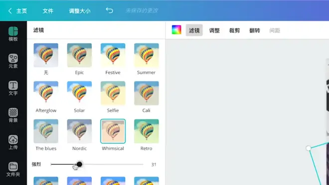Click the 间距 spacing option
The height and width of the screenshot is (185, 329).
tap(275, 30)
